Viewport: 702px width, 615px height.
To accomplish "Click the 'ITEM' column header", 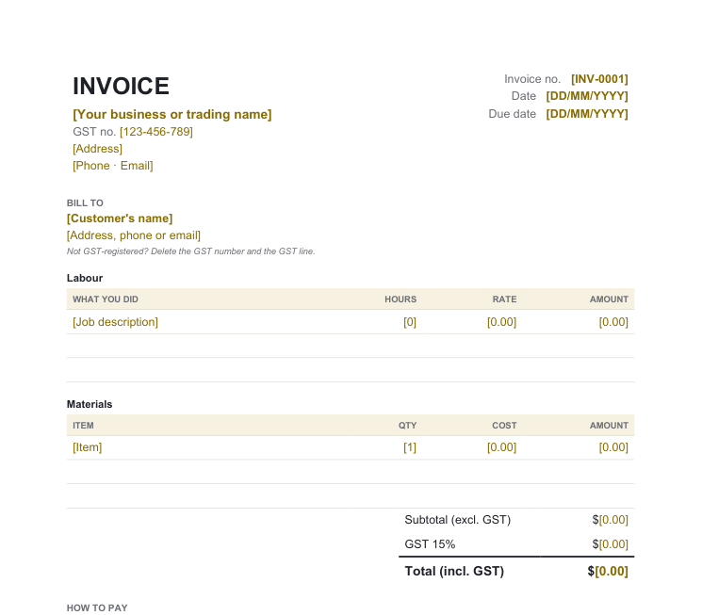I will pos(83,426).
